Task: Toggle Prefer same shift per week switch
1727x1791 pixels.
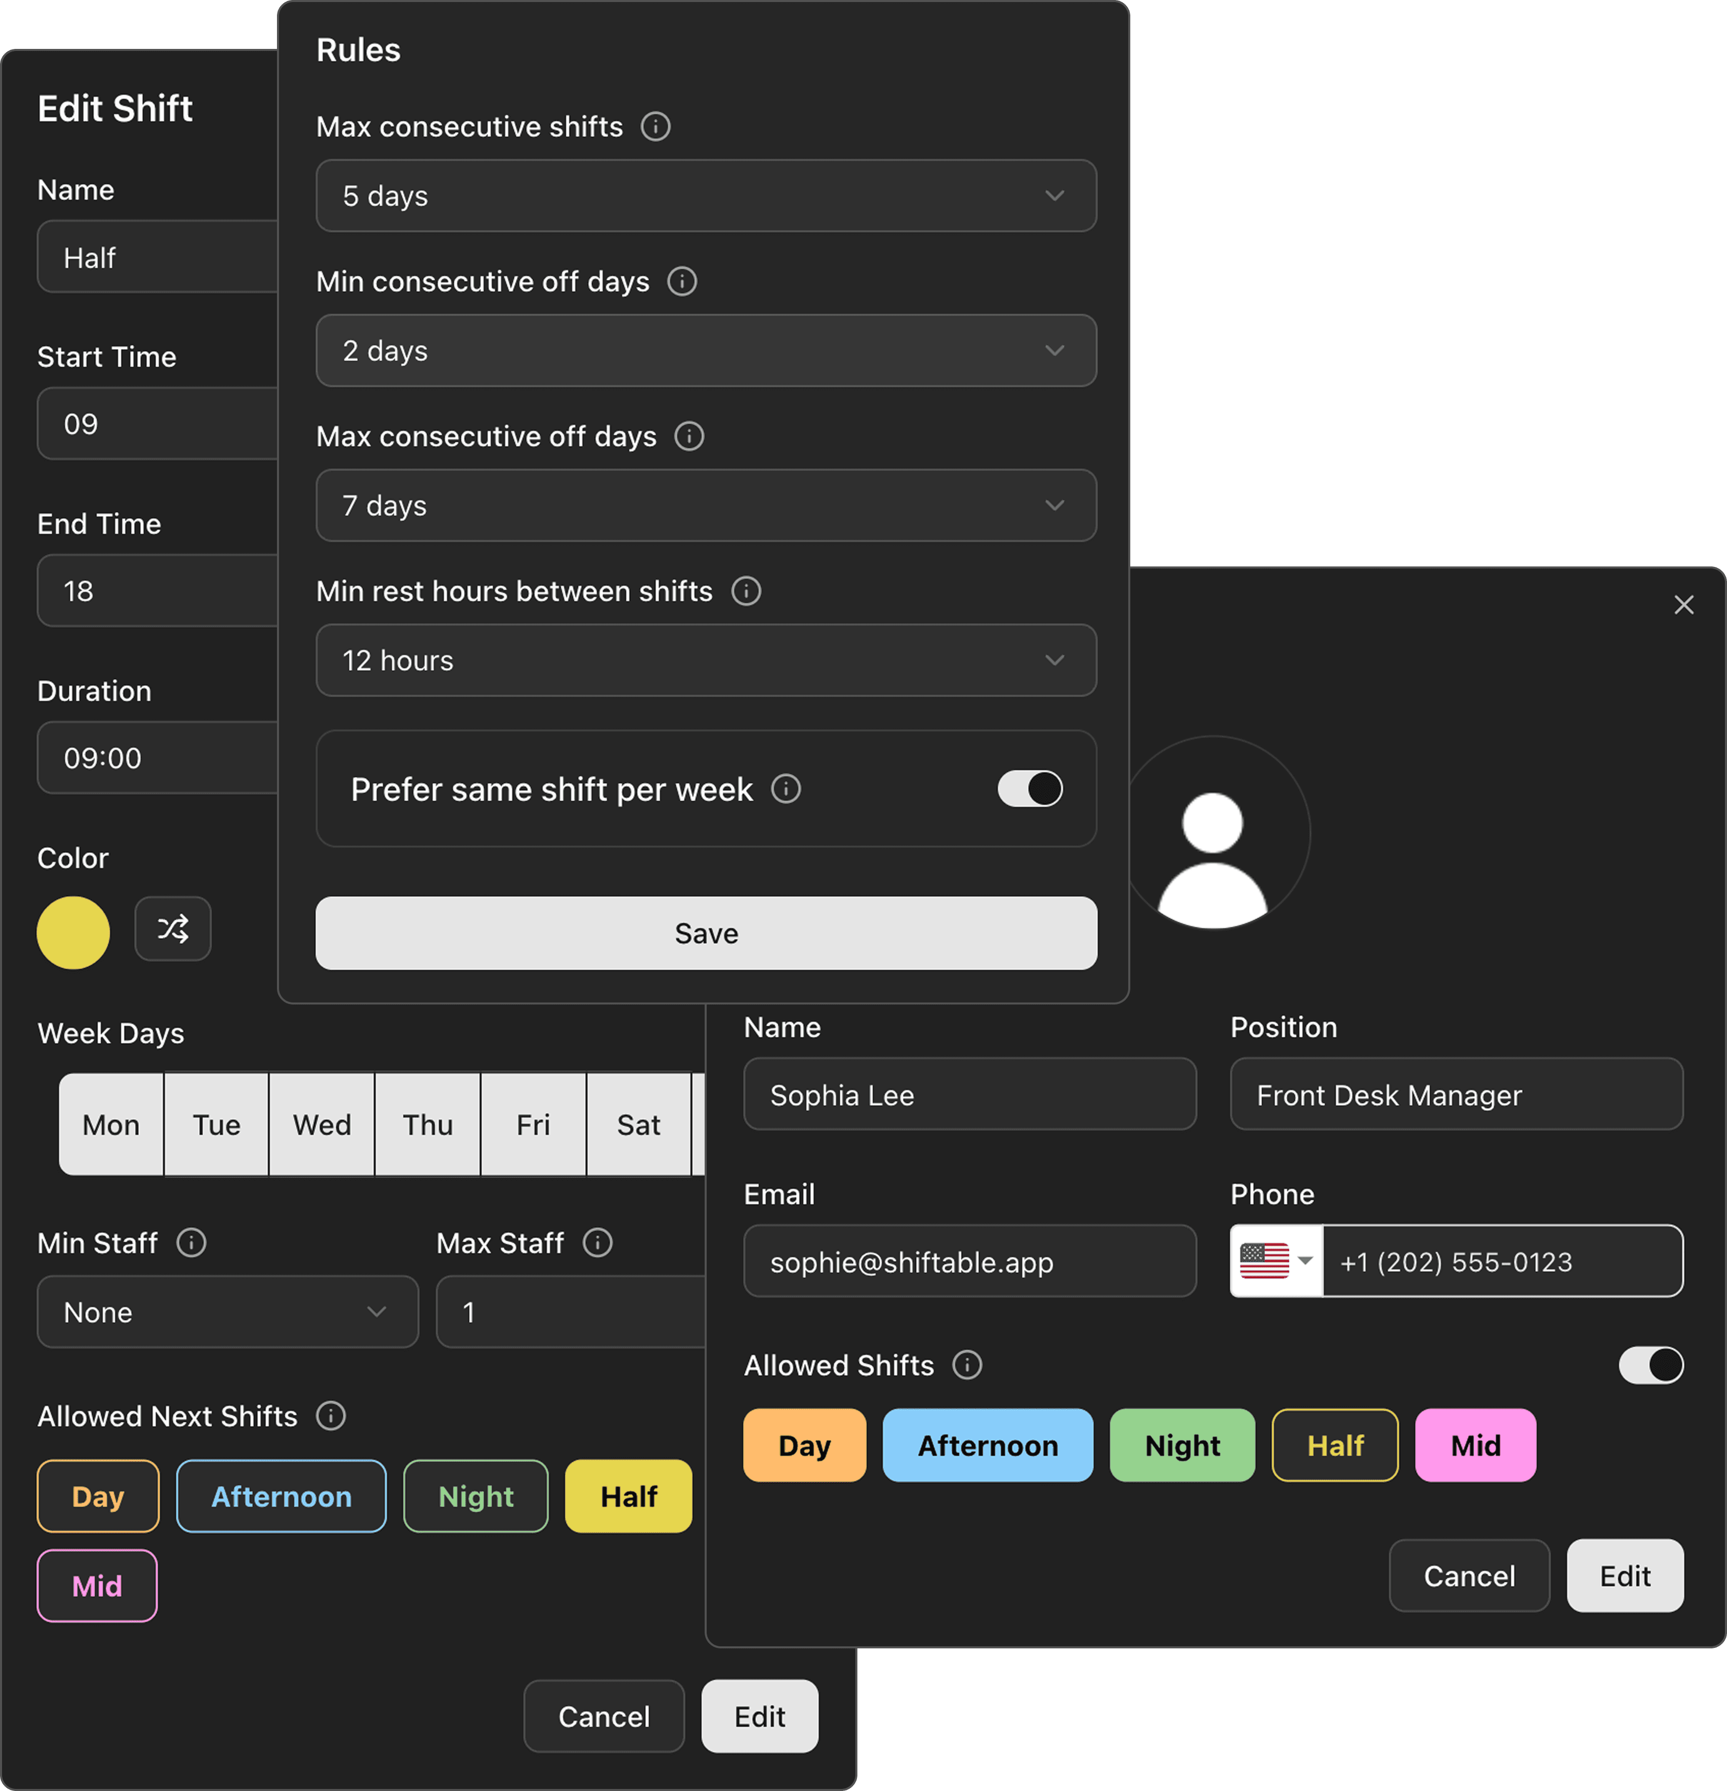Action: pyautogui.click(x=1029, y=789)
